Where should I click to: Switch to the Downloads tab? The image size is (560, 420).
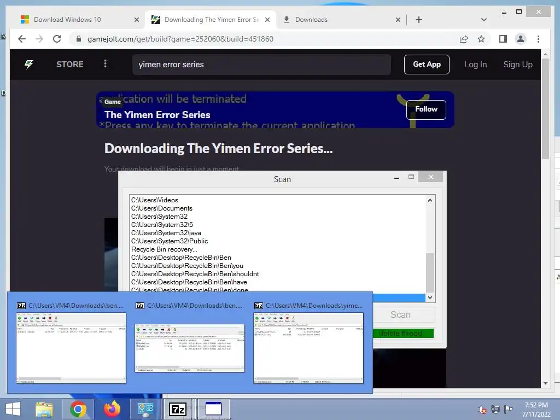pos(311,20)
